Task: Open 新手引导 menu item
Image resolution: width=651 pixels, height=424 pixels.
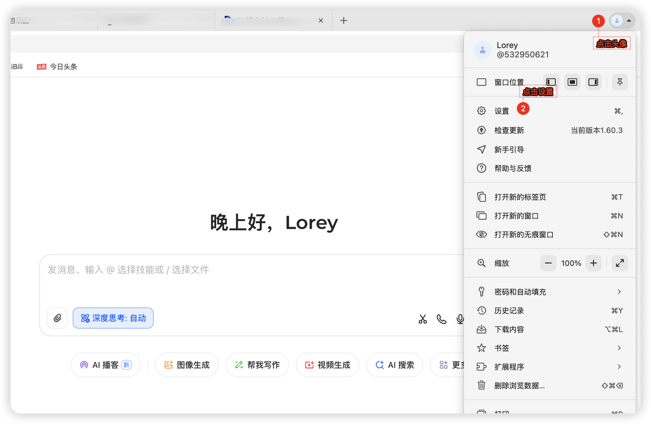Action: pos(550,149)
